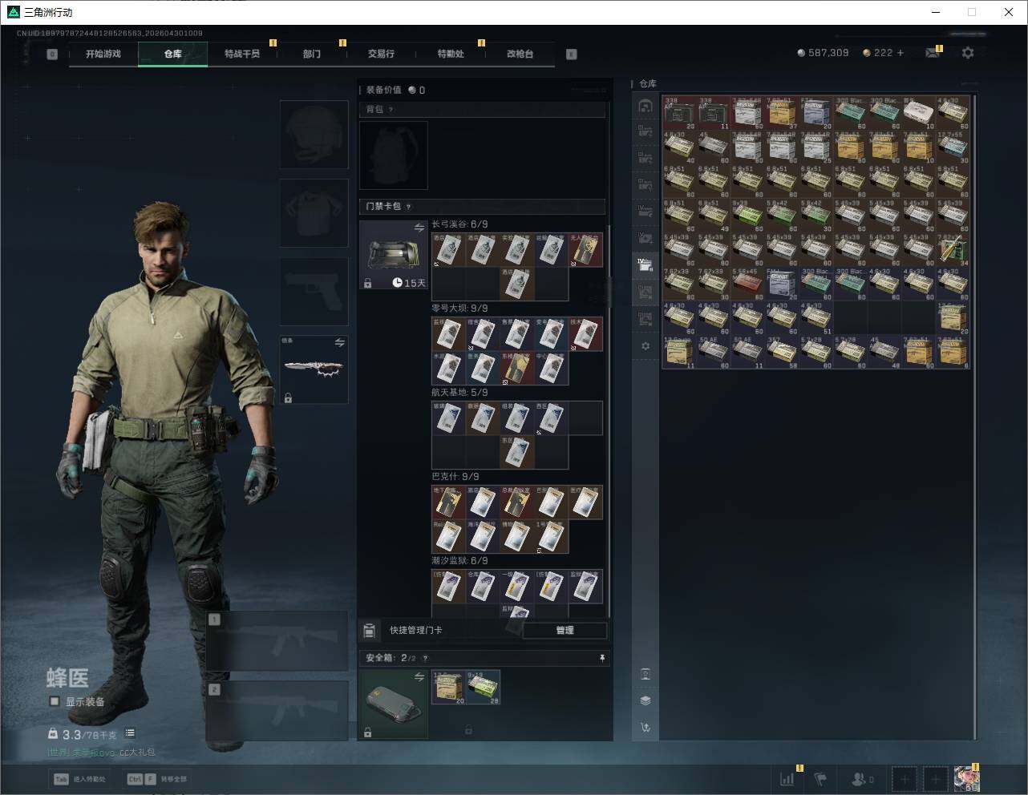Image resolution: width=1028 pixels, height=795 pixels.
Task: Open the weight details list icon
Action: click(130, 733)
